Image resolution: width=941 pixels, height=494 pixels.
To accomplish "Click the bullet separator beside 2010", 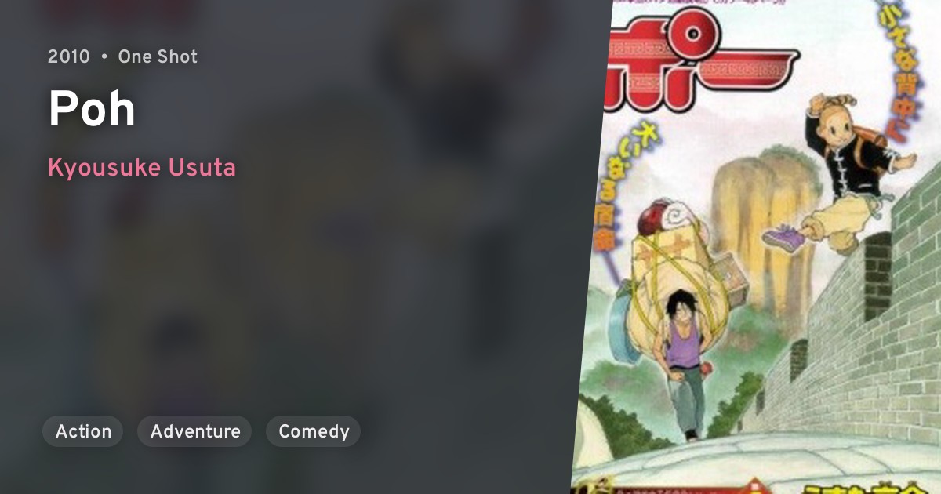I will (104, 56).
